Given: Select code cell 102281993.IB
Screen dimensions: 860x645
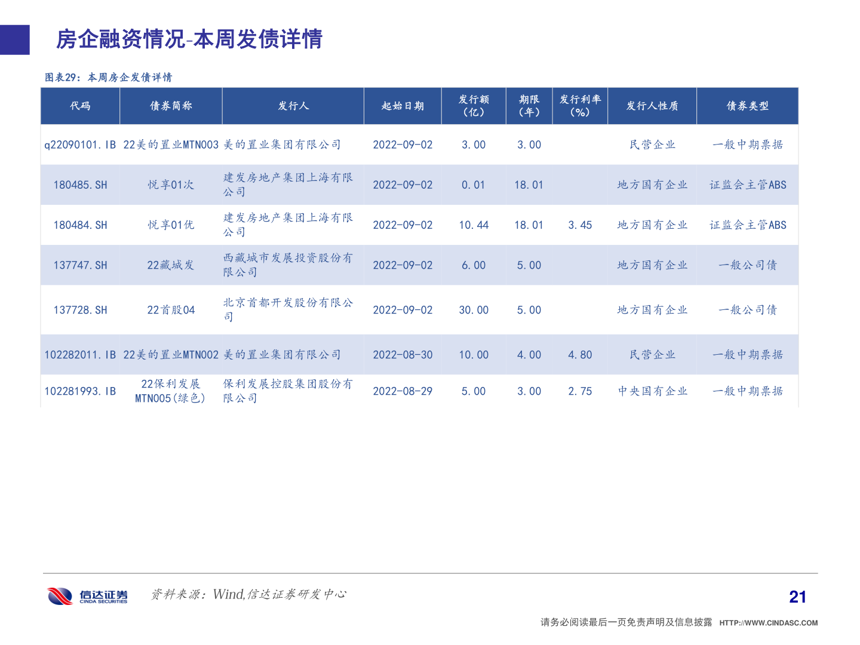Looking at the screenshot, I should (80, 391).
